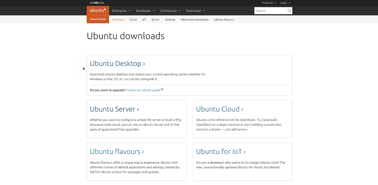This screenshot has height=185, width=378.
Task: Open the Ubuntu Desktop heading link
Action: [117, 64]
